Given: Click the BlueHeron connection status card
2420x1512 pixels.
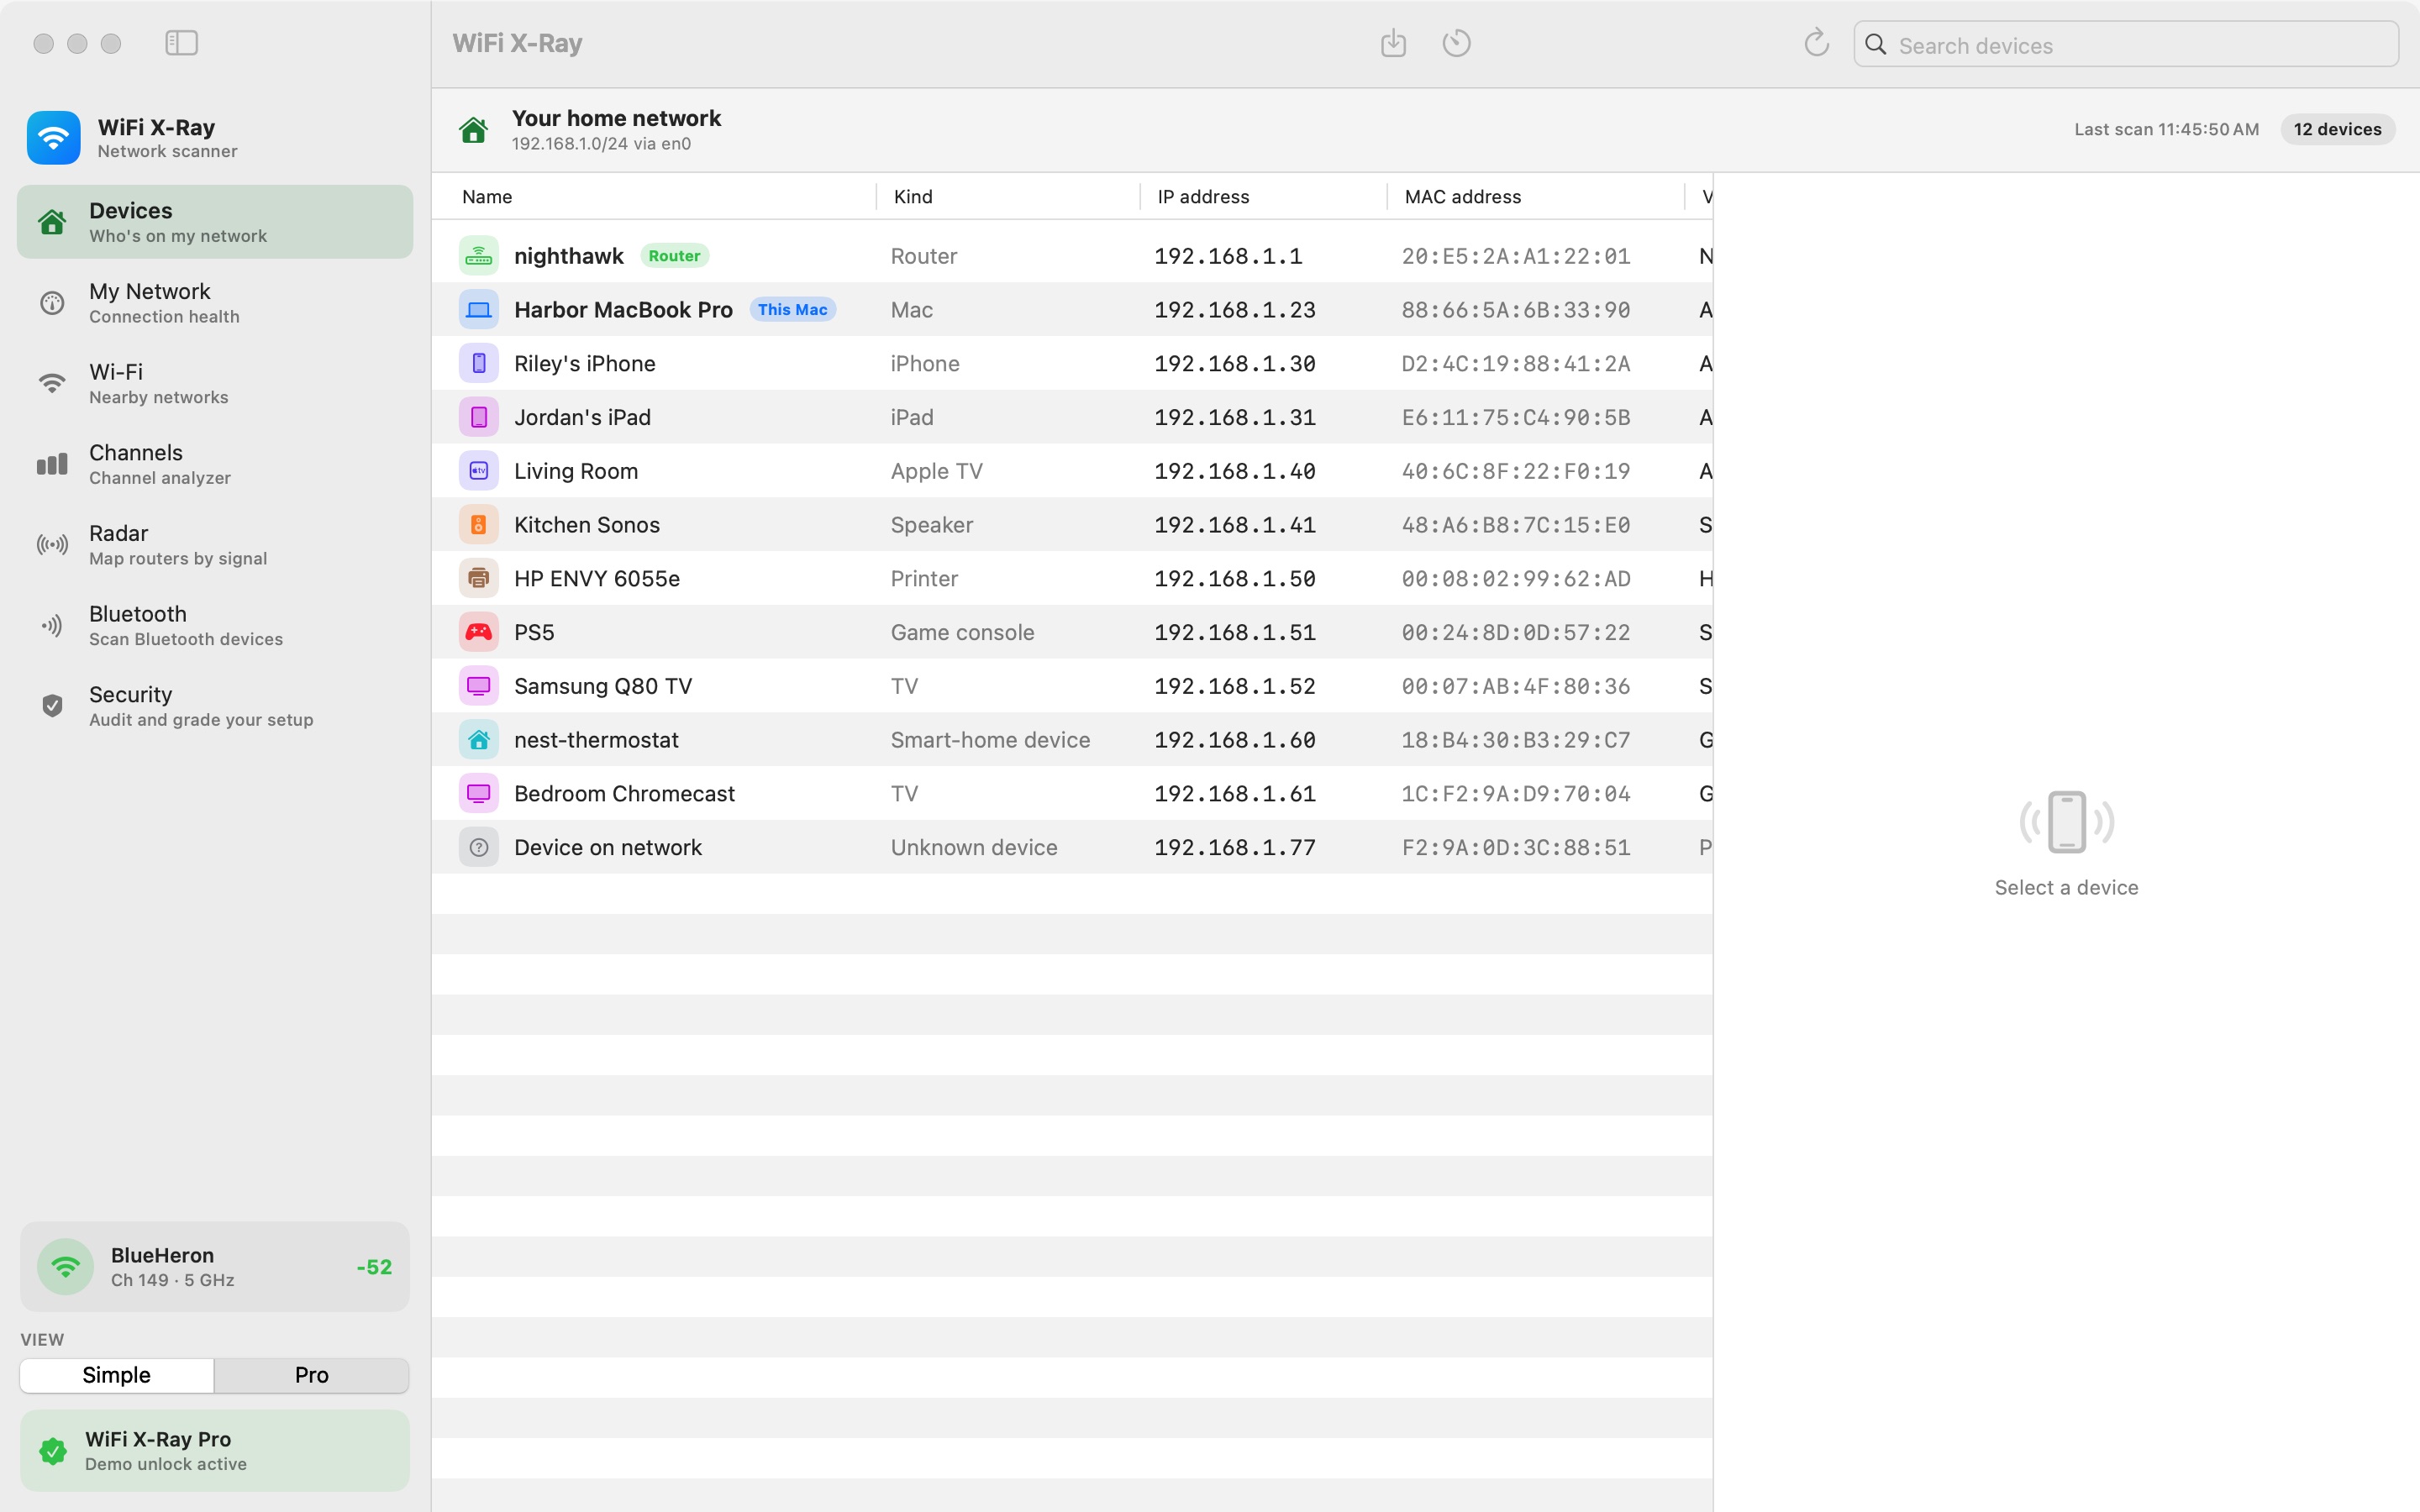Looking at the screenshot, I should click(215, 1267).
